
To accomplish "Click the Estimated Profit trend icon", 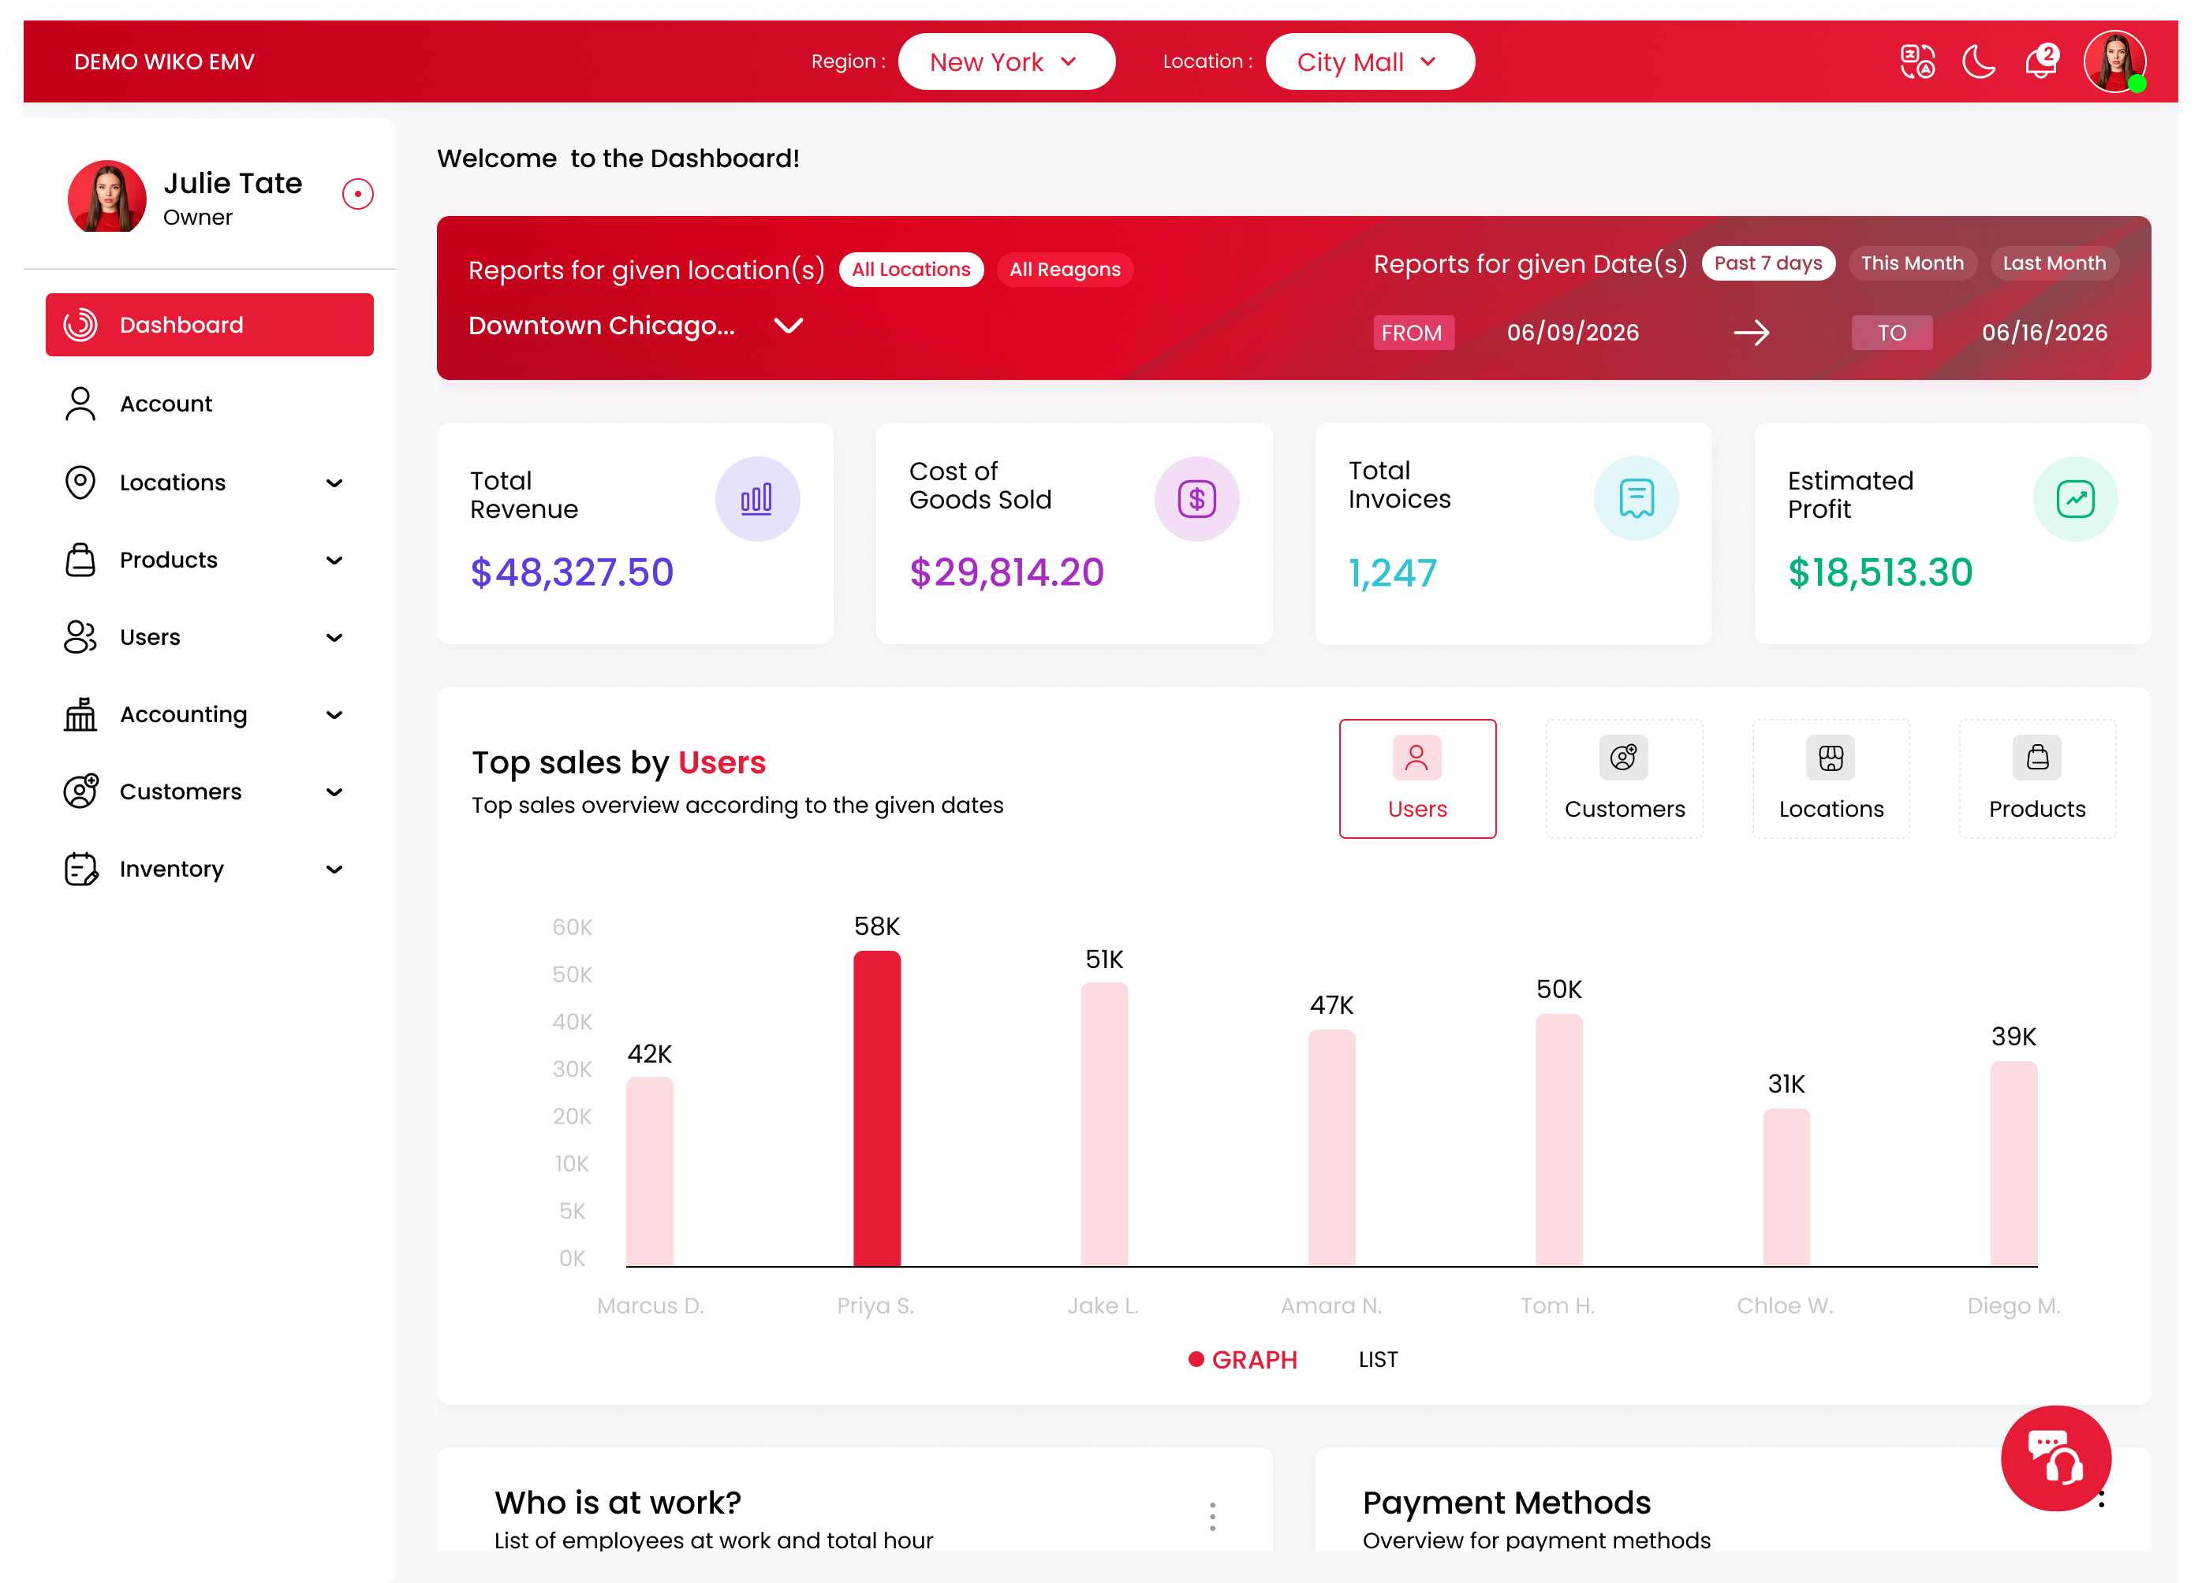I will tap(2075, 499).
